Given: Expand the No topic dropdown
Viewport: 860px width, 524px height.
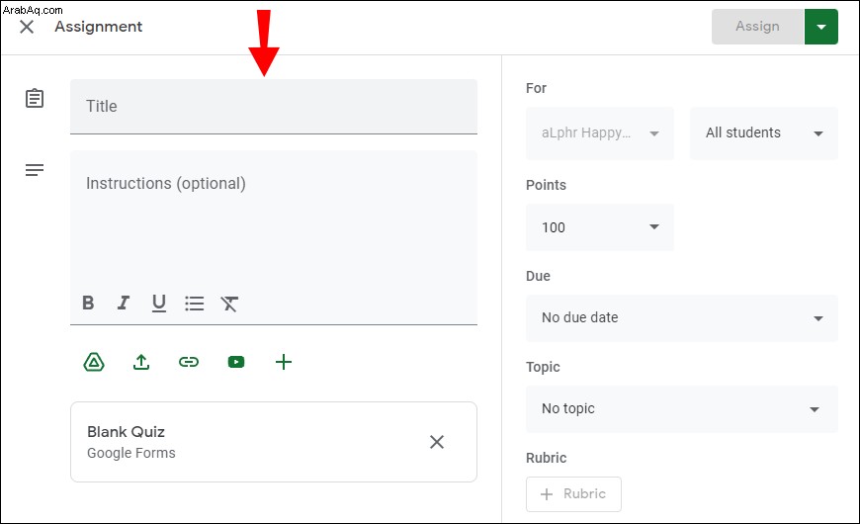Looking at the screenshot, I should (x=682, y=409).
